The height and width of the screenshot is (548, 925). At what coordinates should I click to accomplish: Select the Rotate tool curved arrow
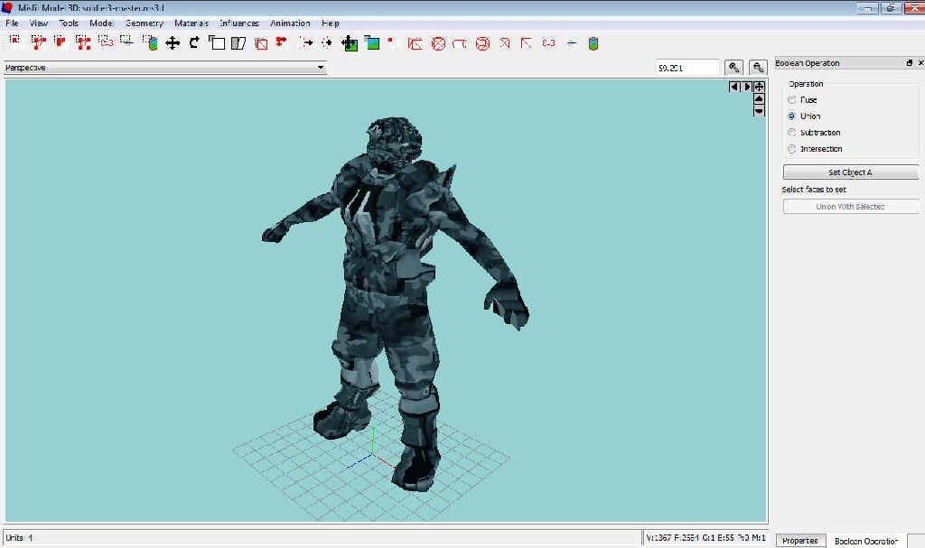tap(194, 42)
